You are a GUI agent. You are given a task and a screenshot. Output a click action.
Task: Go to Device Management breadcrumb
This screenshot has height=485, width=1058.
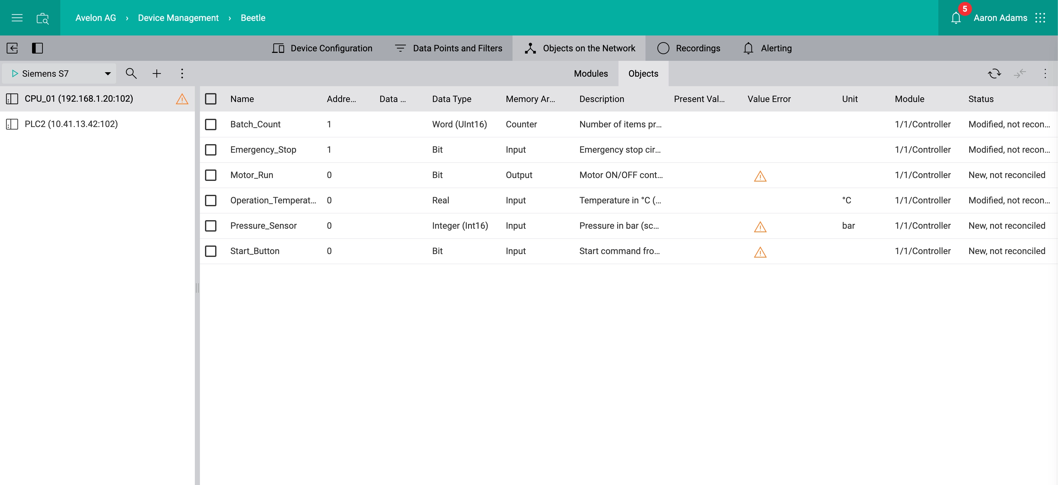[x=178, y=18]
